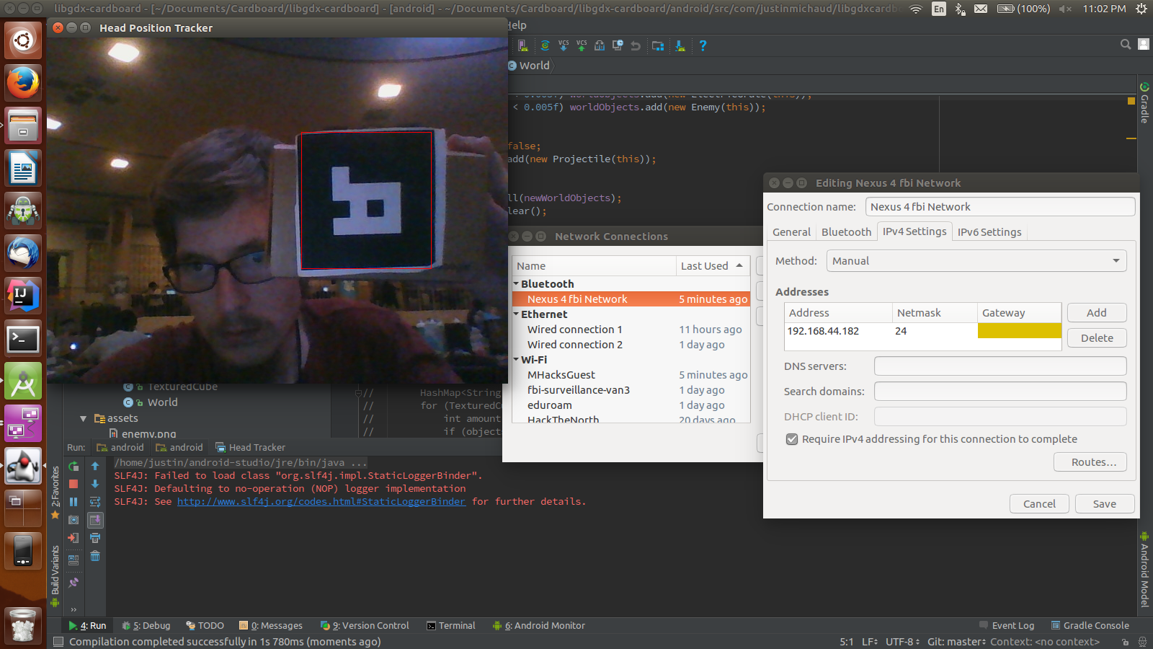Launch Firefox from the Ubuntu launcher
This screenshot has height=649, width=1153.
(23, 83)
